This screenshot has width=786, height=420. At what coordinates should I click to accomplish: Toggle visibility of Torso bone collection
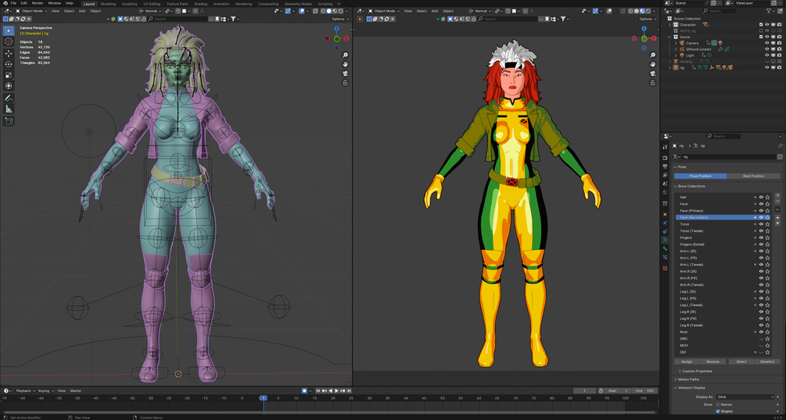761,224
